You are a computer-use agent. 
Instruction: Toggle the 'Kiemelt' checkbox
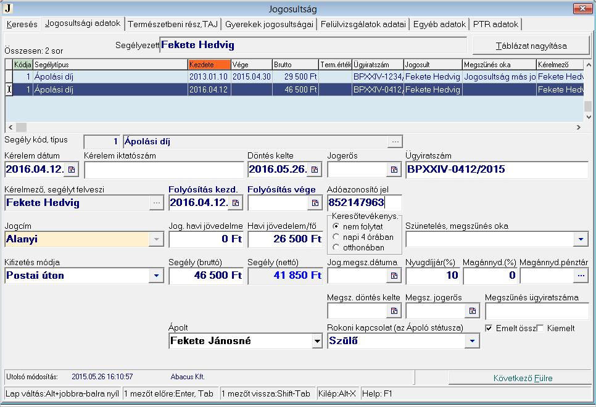tap(540, 328)
